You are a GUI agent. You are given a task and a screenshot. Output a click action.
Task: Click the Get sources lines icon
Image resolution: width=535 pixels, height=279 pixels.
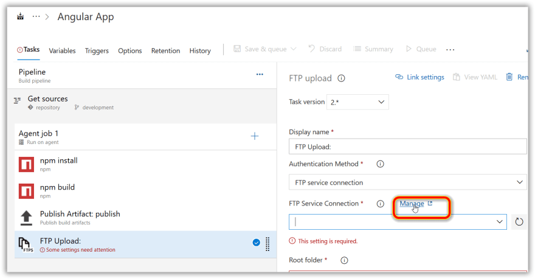17,100
